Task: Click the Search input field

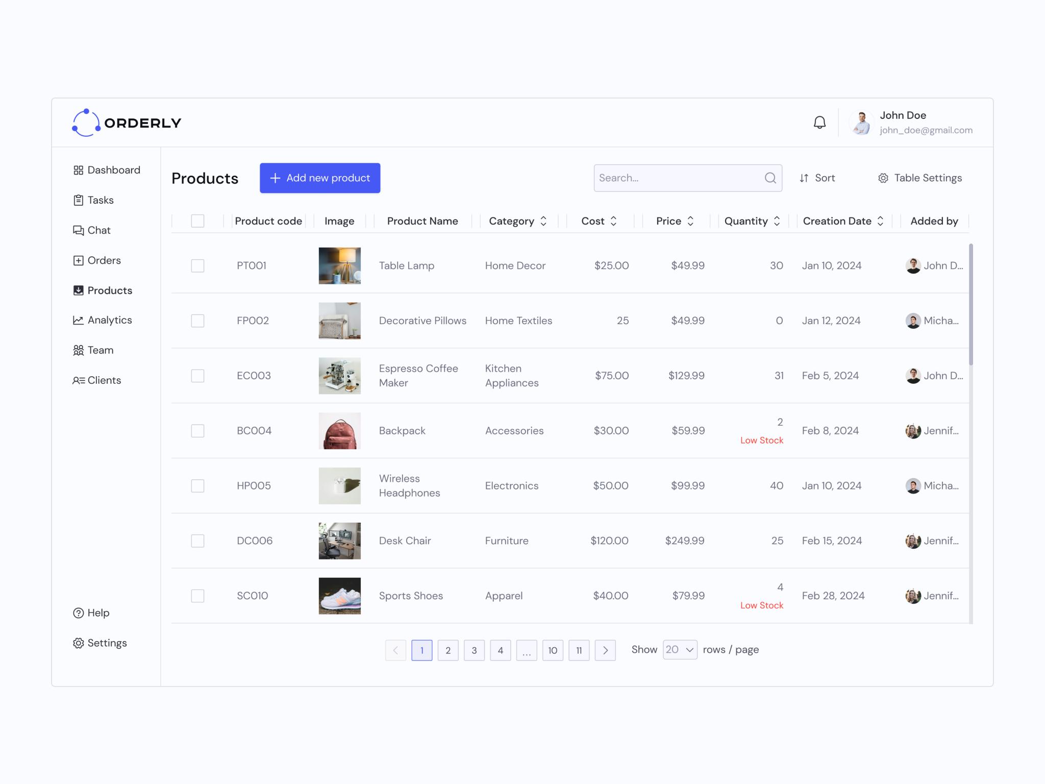Action: 688,178
